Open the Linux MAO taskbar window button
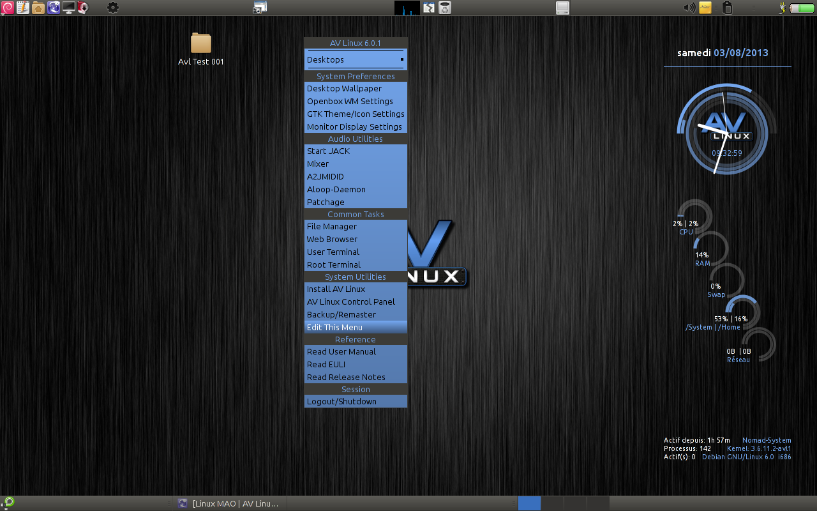The height and width of the screenshot is (511, 817). pos(229,503)
